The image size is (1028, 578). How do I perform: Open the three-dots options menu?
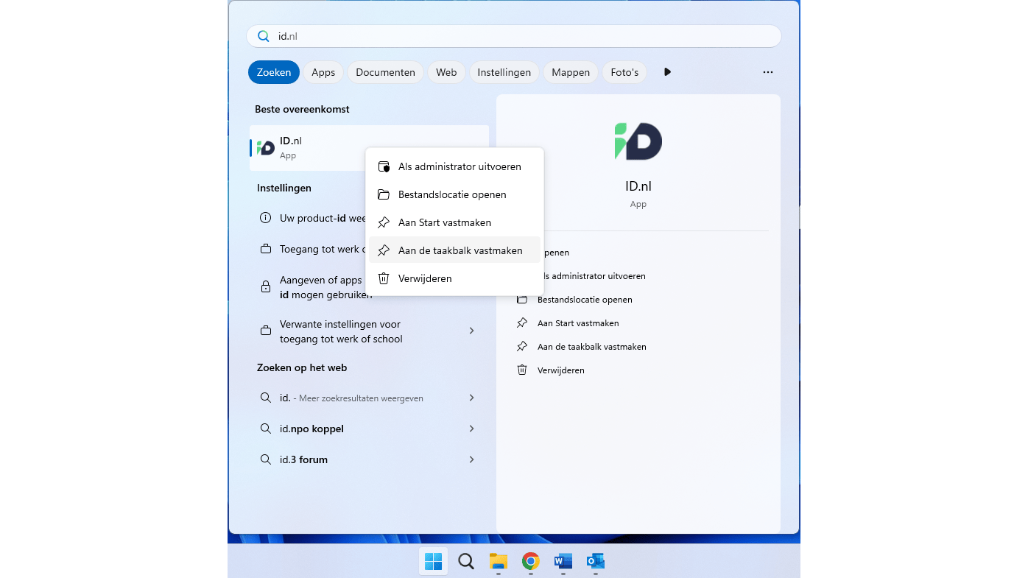point(768,72)
